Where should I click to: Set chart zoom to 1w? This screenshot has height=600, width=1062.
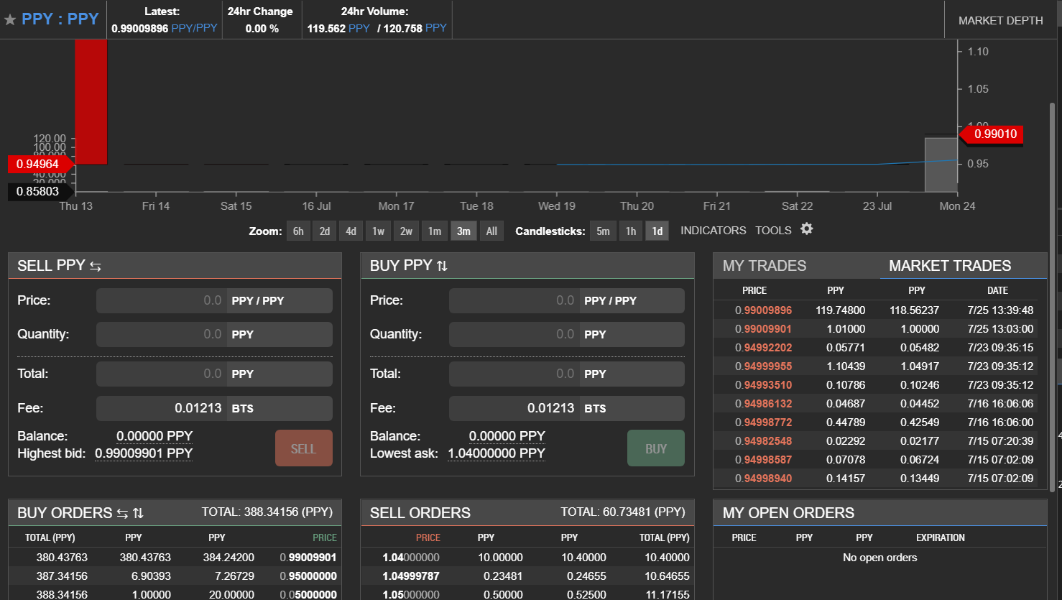378,231
